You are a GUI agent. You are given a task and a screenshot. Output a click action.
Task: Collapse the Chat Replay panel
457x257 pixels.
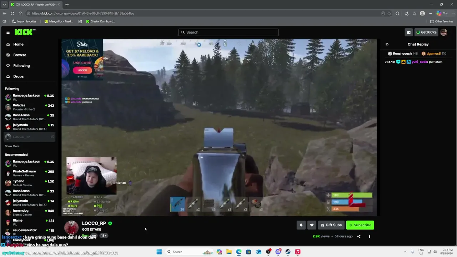pyautogui.click(x=387, y=44)
